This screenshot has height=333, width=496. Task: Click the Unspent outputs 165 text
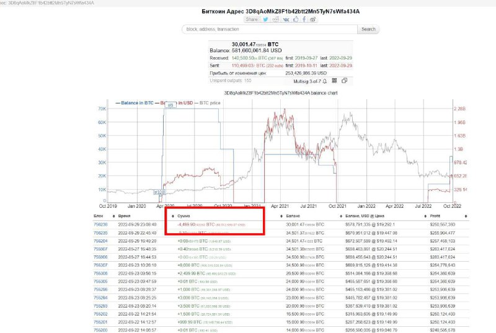tap(230, 81)
